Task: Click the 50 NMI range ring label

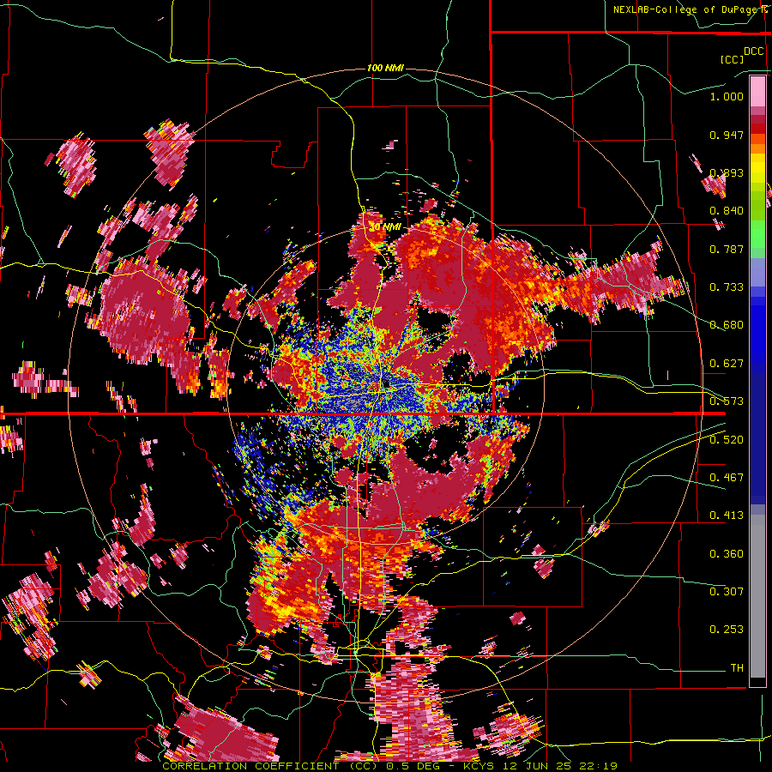Action: coord(385,227)
